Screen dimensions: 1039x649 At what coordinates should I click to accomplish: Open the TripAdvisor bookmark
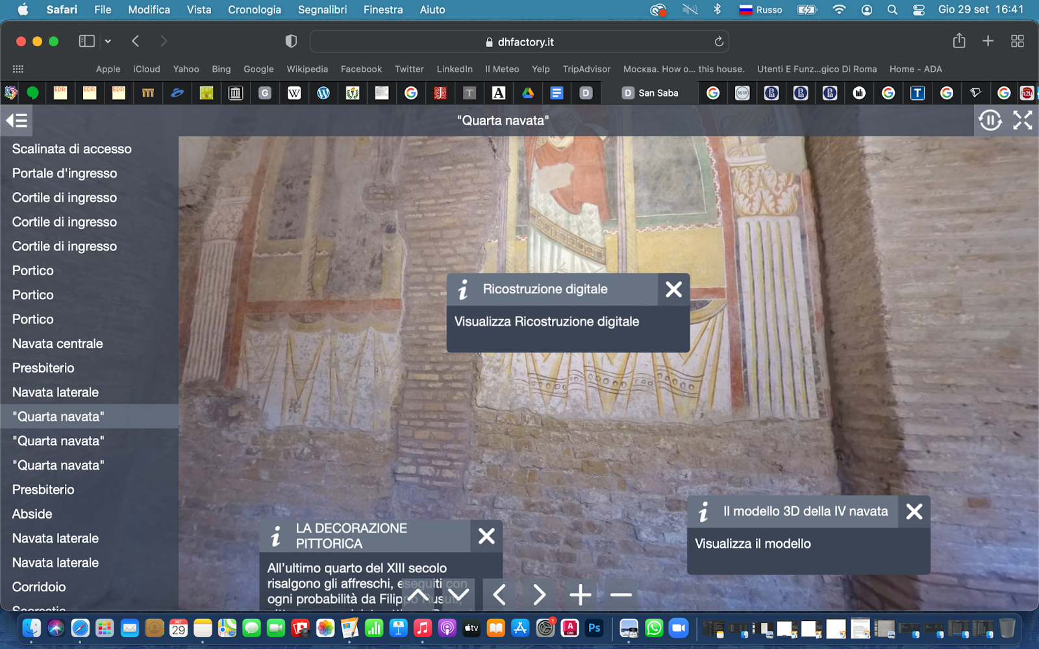coord(586,69)
